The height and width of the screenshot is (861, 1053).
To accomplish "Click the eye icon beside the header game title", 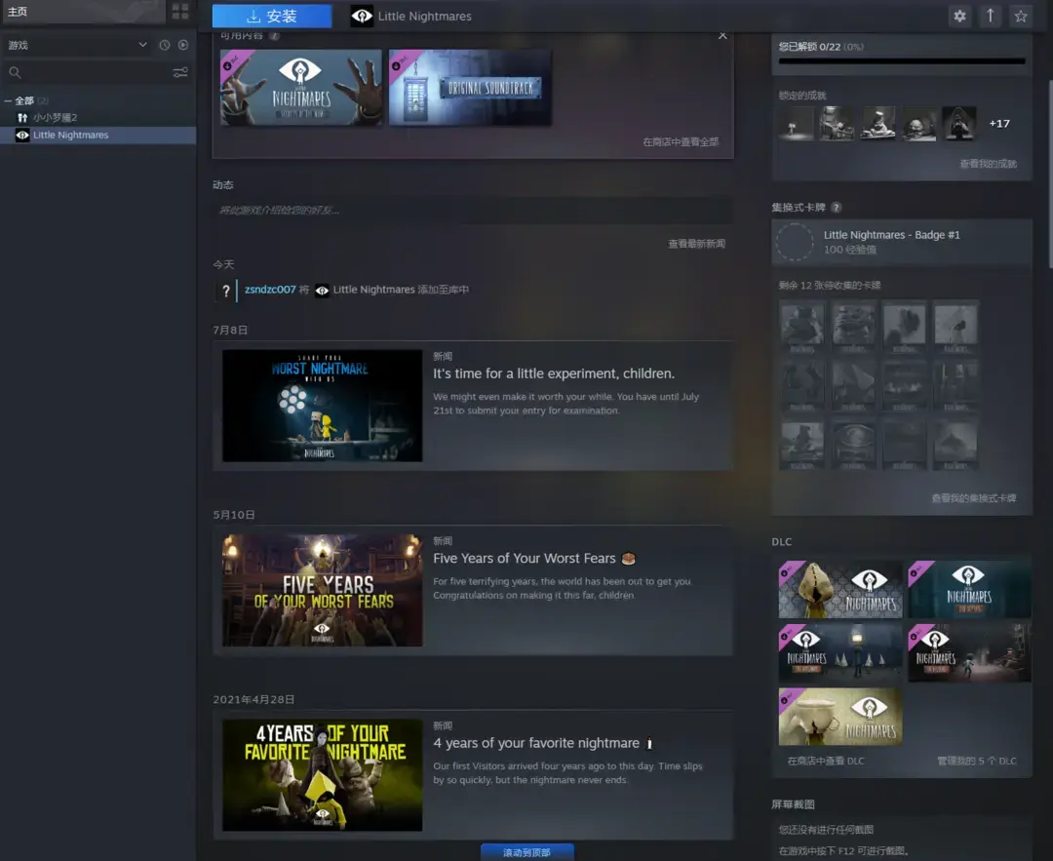I will point(362,17).
